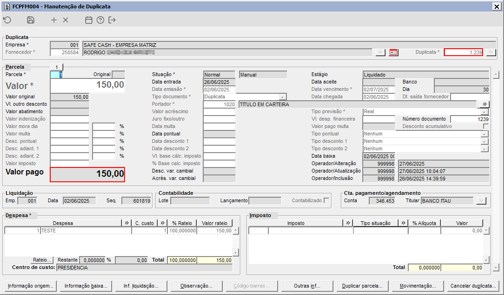
Task: Click the save diskette icon
Action: pyautogui.click(x=31, y=20)
